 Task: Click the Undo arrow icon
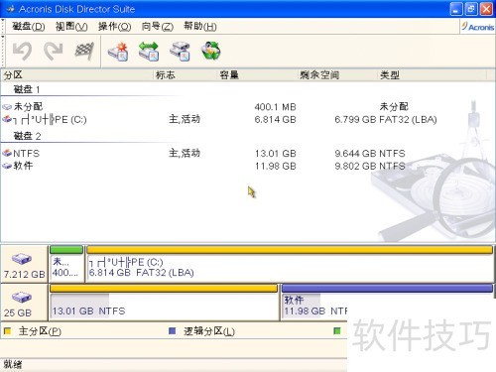(22, 52)
